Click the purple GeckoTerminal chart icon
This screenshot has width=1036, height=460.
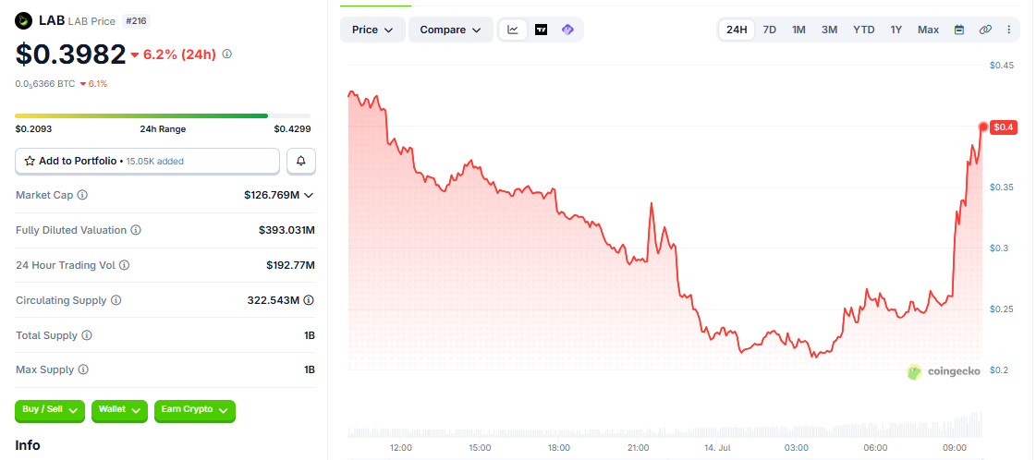567,30
